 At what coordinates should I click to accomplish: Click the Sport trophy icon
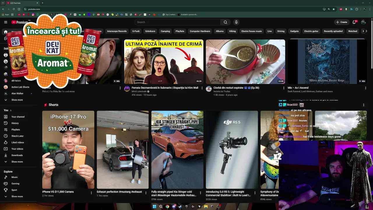click(6, 190)
